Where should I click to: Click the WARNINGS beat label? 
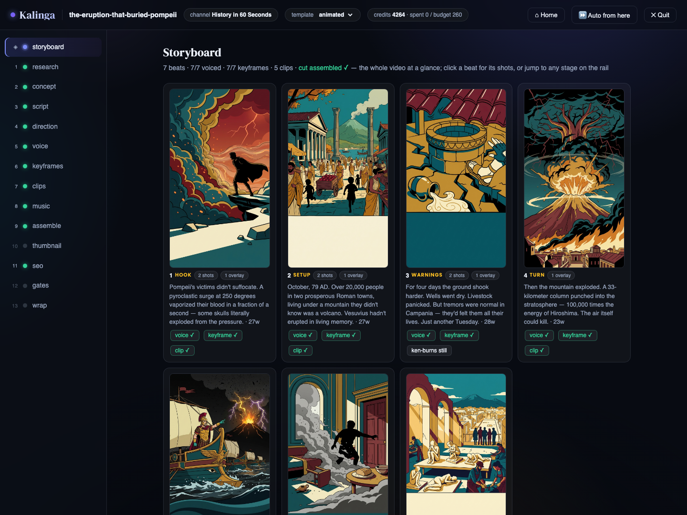pyautogui.click(x=427, y=275)
